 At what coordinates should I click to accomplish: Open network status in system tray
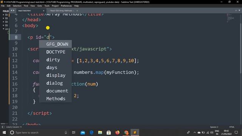pos(208,133)
